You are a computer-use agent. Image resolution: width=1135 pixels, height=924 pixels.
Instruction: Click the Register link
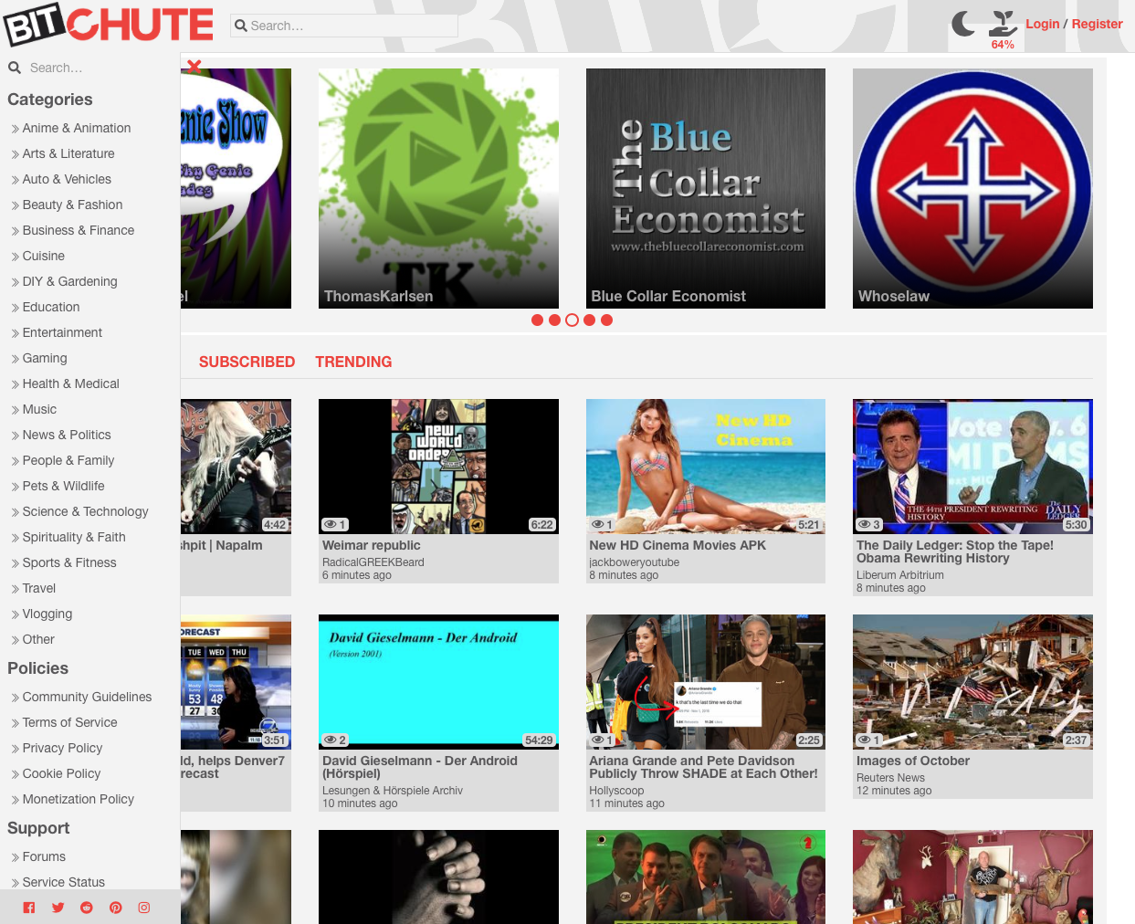(1097, 25)
